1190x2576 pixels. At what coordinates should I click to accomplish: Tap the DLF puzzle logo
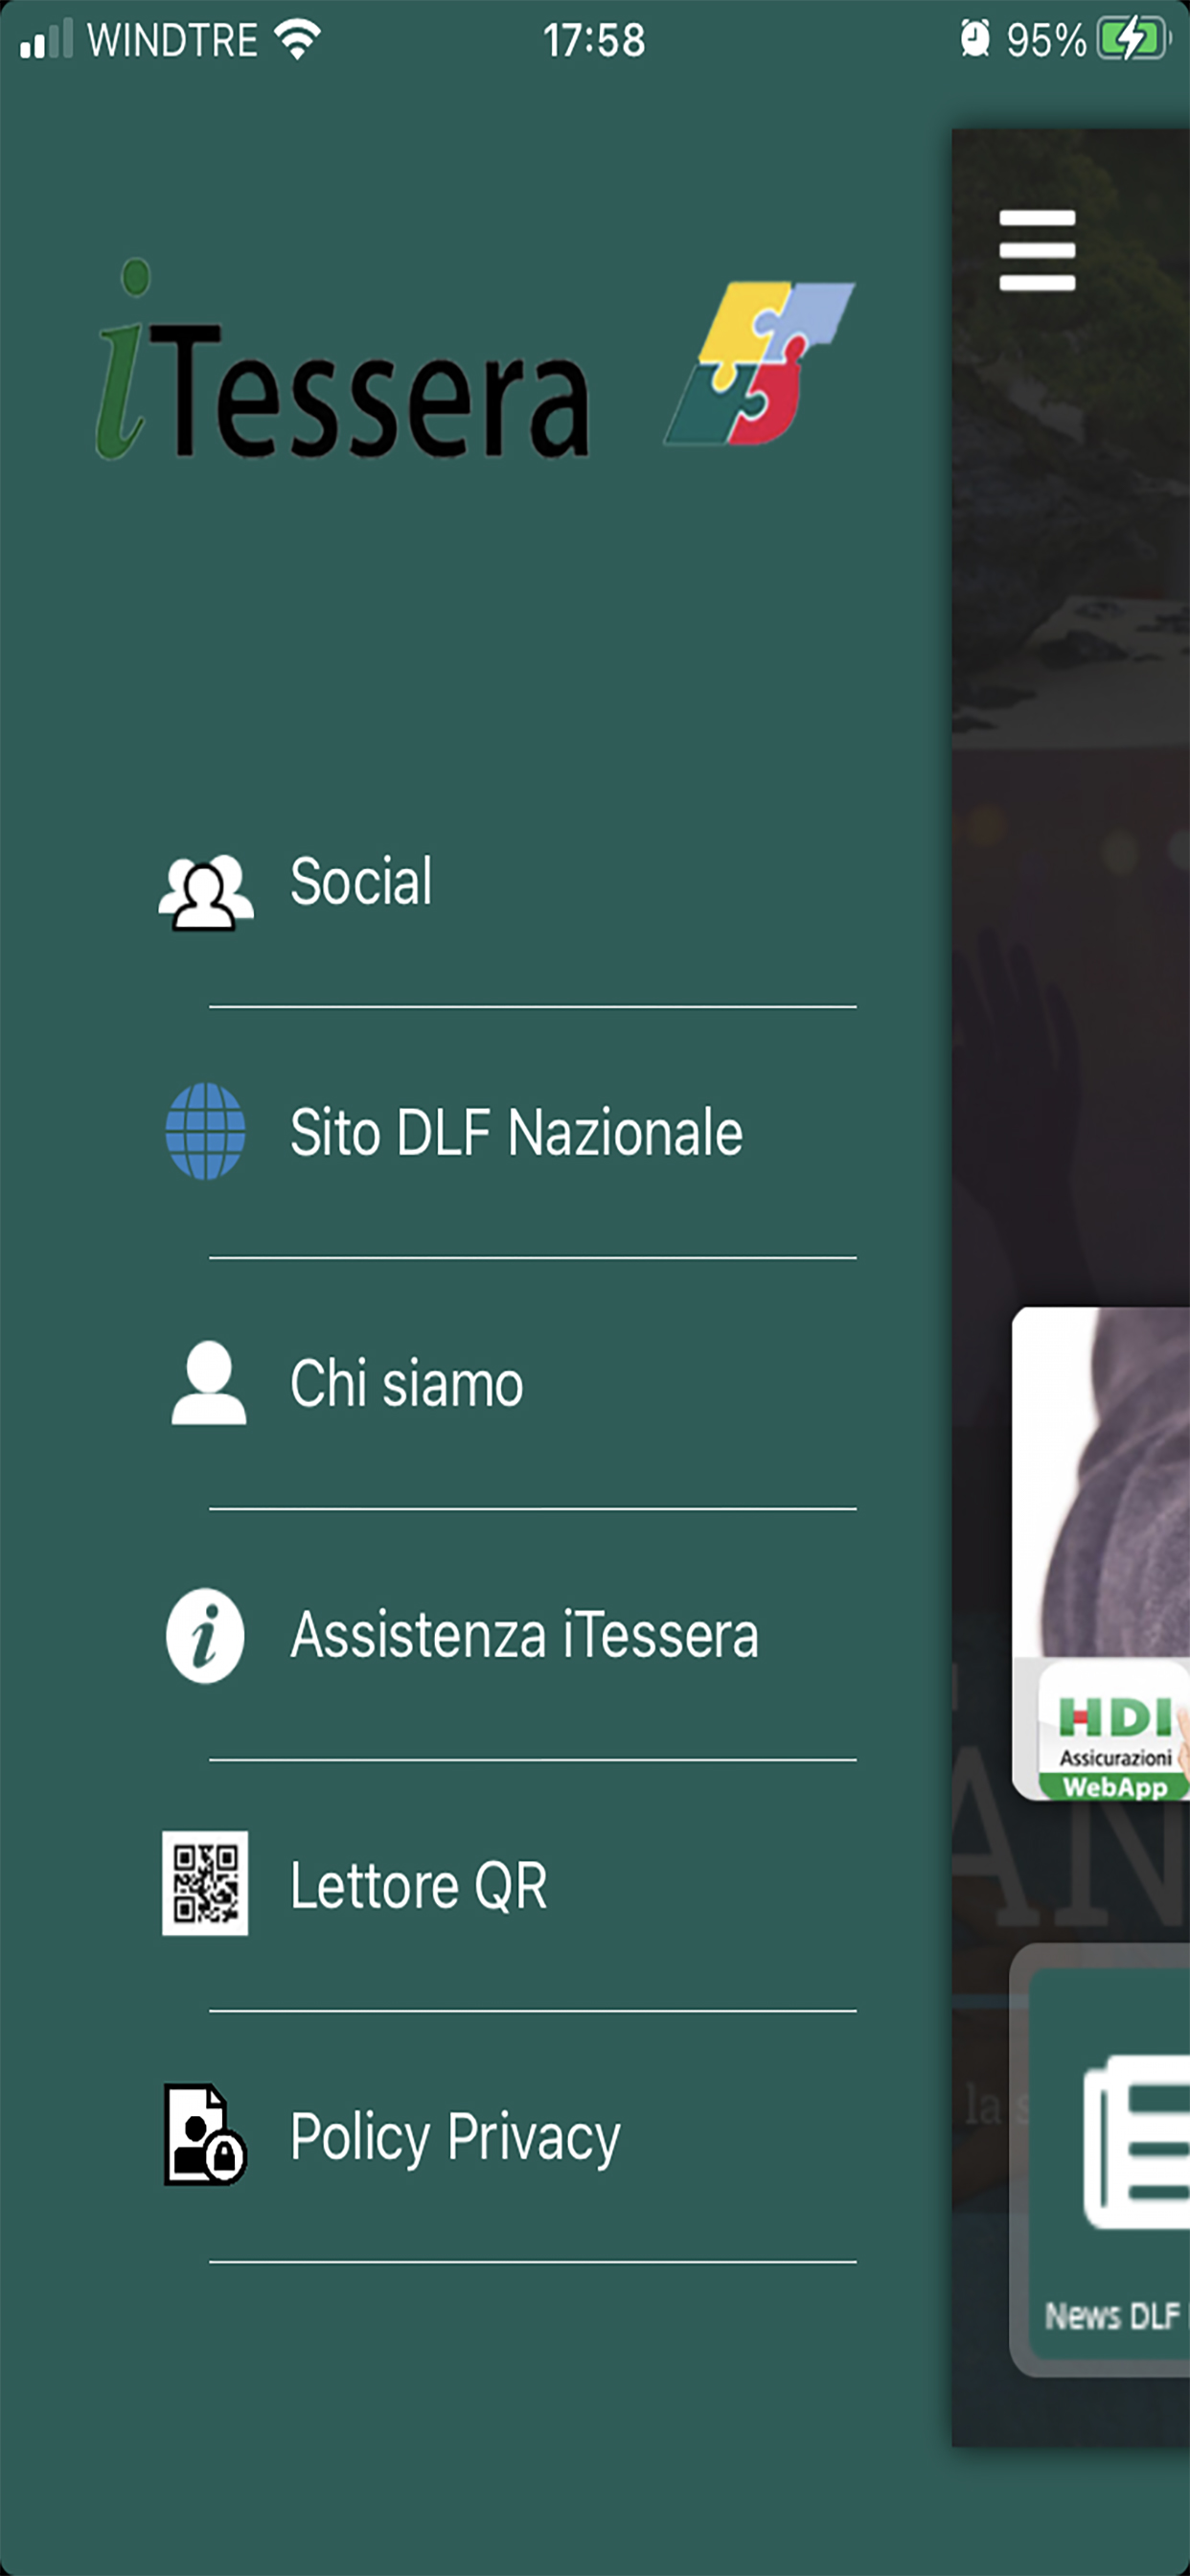point(760,362)
